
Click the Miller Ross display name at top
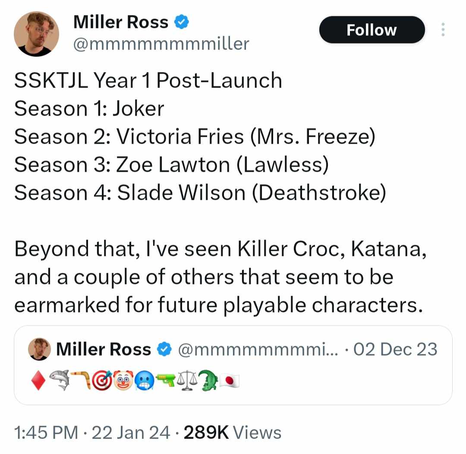click(121, 22)
